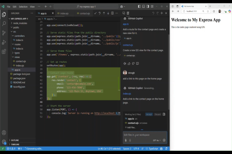
Task: Open the GPT 4o model picker
Action: point(157,140)
